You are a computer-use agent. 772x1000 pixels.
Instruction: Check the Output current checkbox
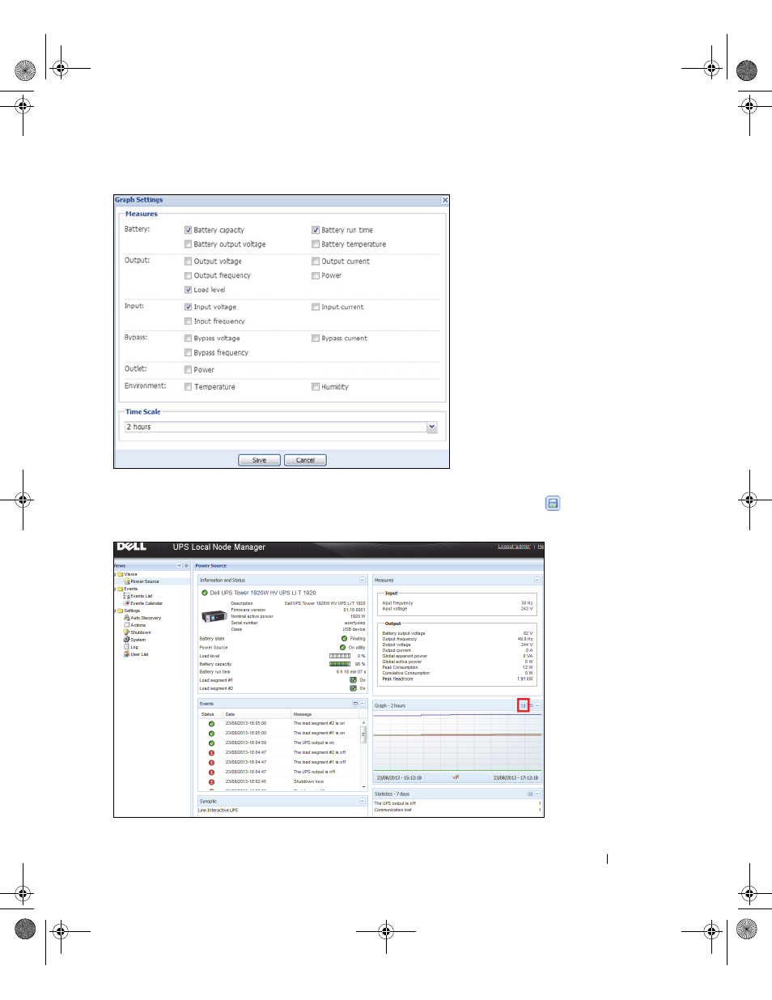316,262
